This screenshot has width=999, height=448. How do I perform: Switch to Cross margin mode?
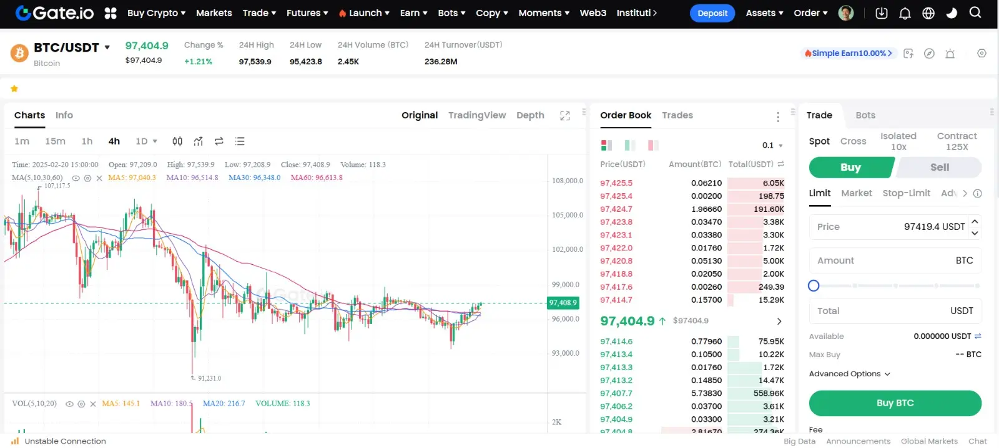click(853, 141)
